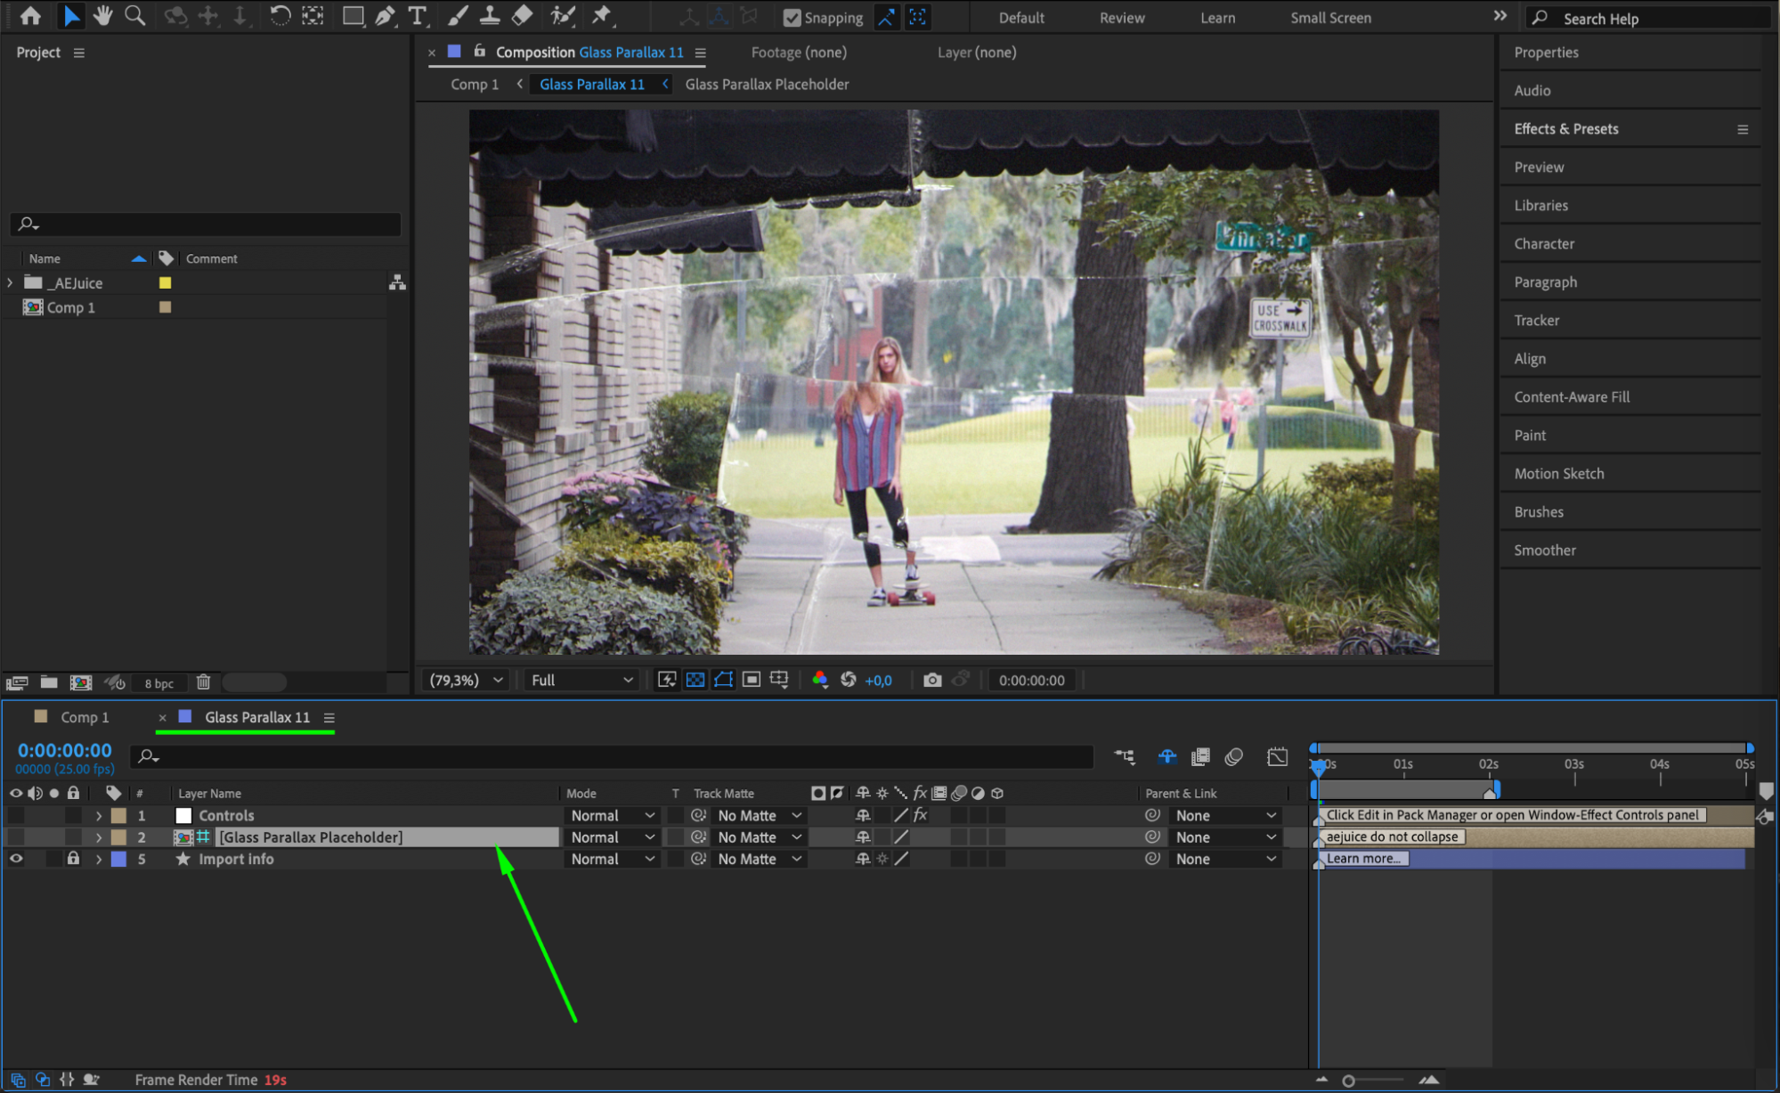This screenshot has height=1093, width=1780.
Task: Select the Zoom tool
Action: (135, 16)
